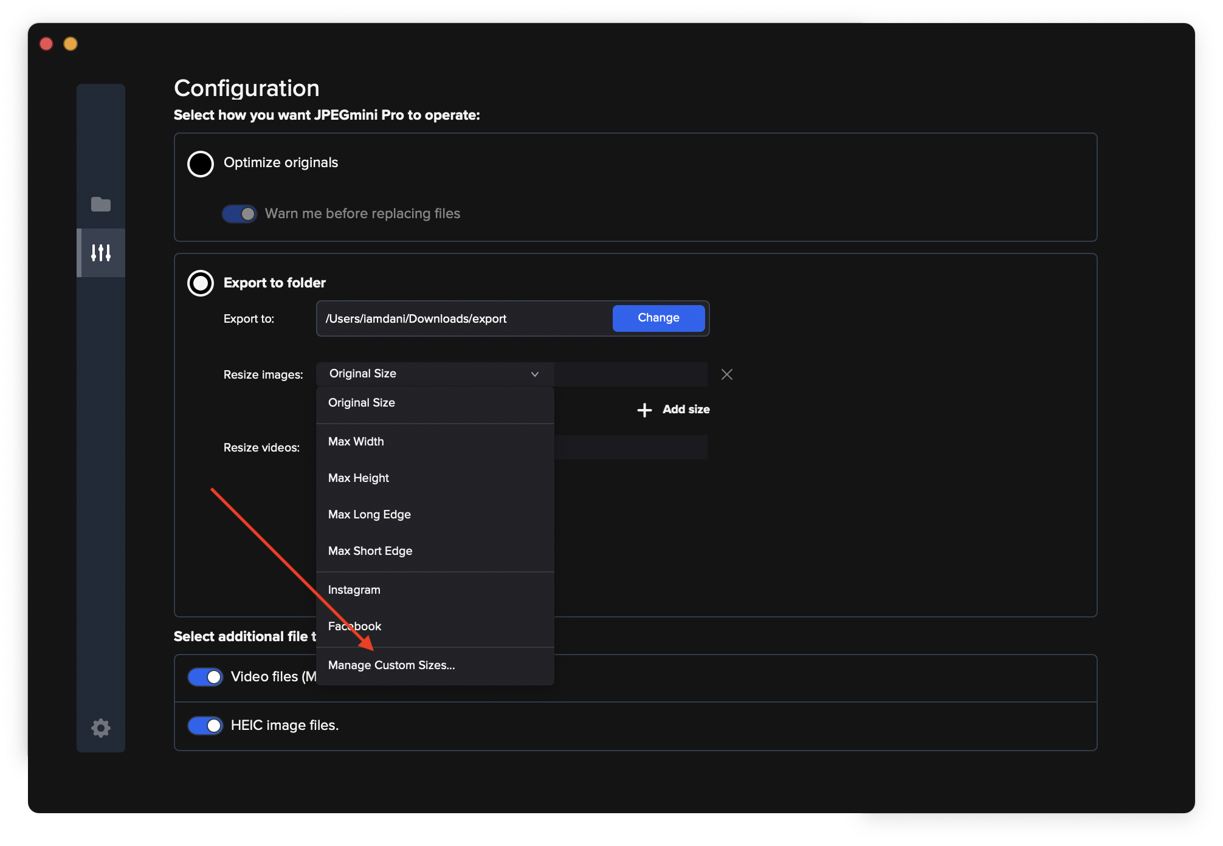Select the configuration sliders sidebar icon

101,253
